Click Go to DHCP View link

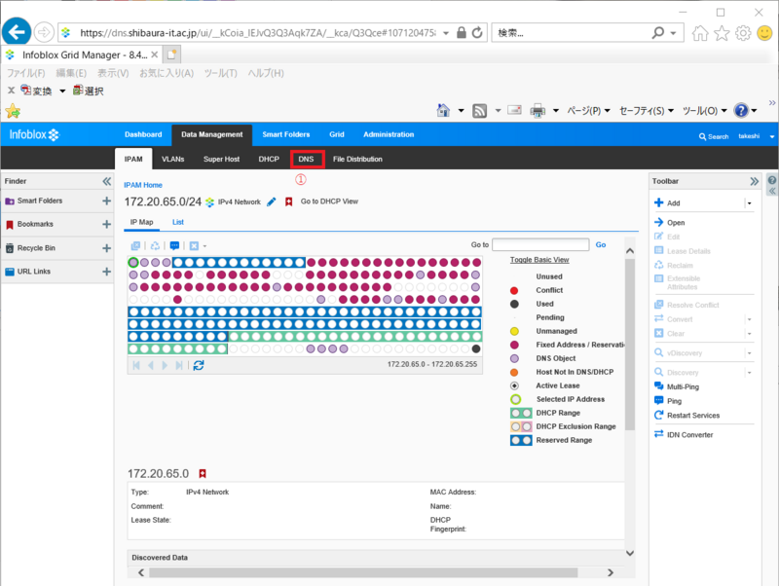pos(329,201)
